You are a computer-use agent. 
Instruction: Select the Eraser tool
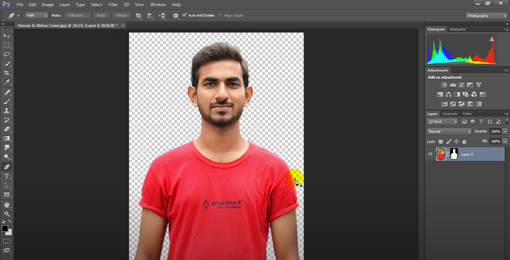click(7, 129)
